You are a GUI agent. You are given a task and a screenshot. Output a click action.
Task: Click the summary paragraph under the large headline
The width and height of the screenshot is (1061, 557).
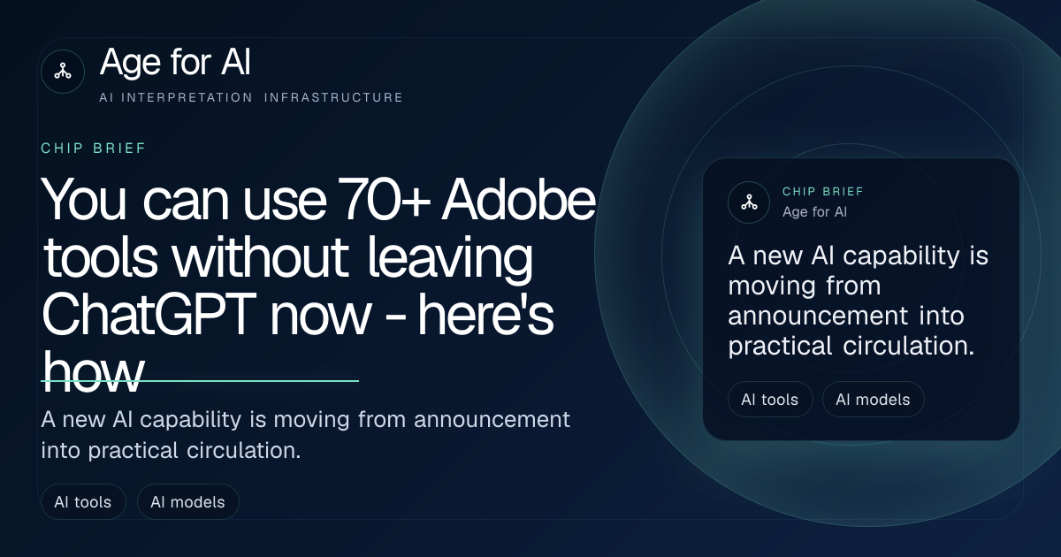coord(305,434)
